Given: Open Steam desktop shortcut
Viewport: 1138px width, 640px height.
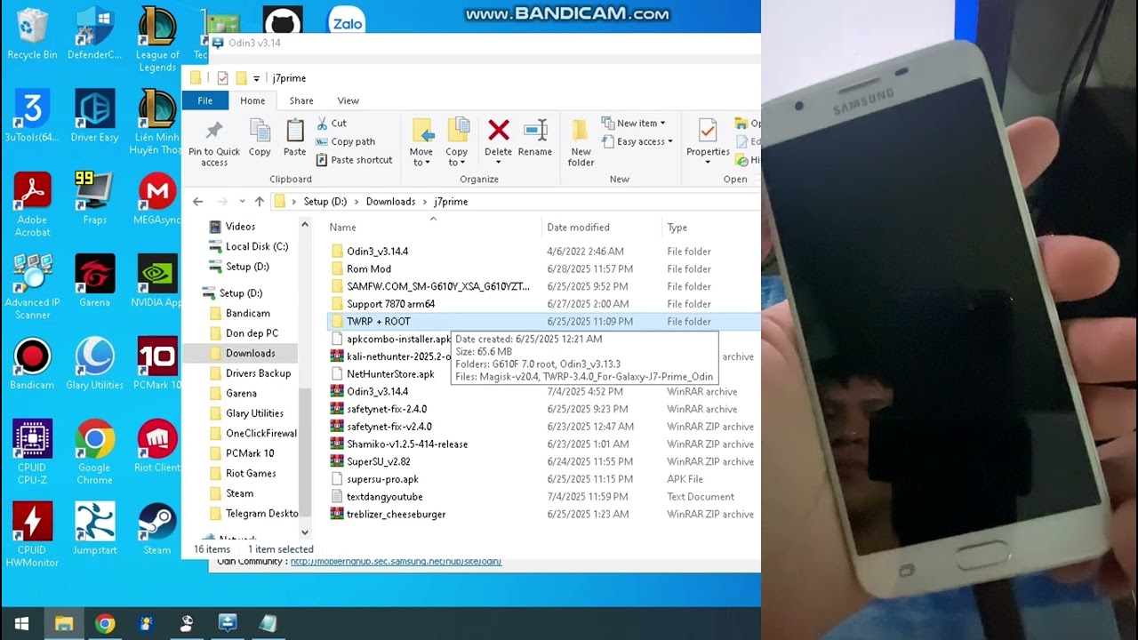Looking at the screenshot, I should 157,529.
